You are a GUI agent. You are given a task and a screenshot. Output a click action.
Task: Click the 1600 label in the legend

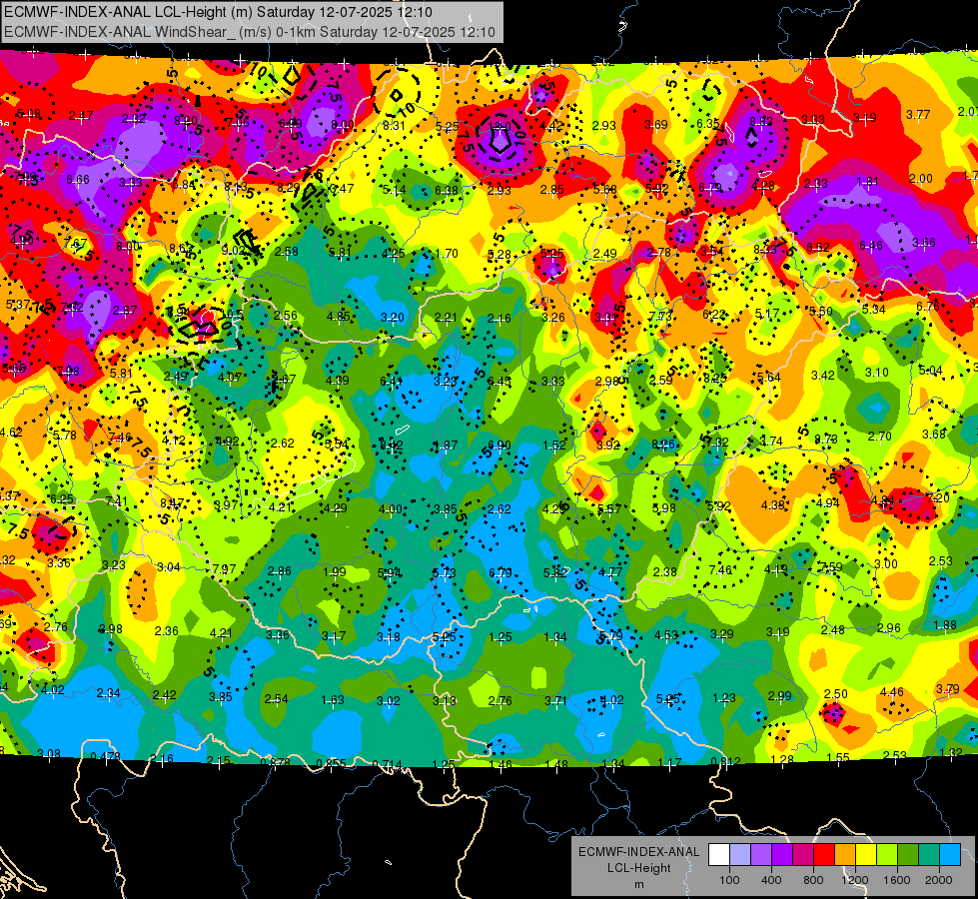[x=897, y=880]
